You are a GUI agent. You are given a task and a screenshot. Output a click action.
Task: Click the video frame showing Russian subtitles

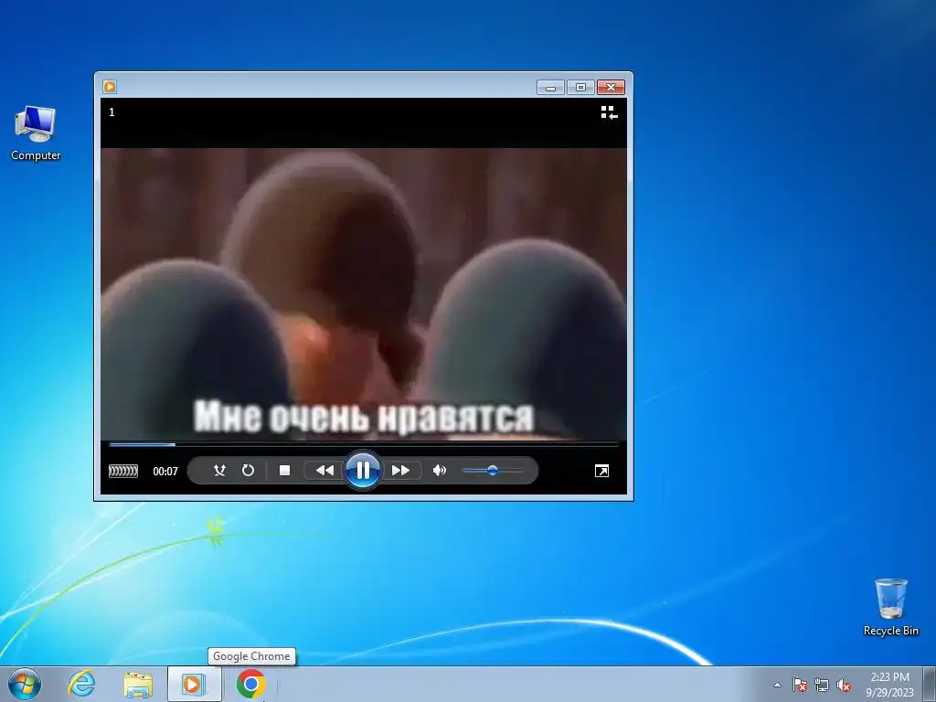[364, 294]
